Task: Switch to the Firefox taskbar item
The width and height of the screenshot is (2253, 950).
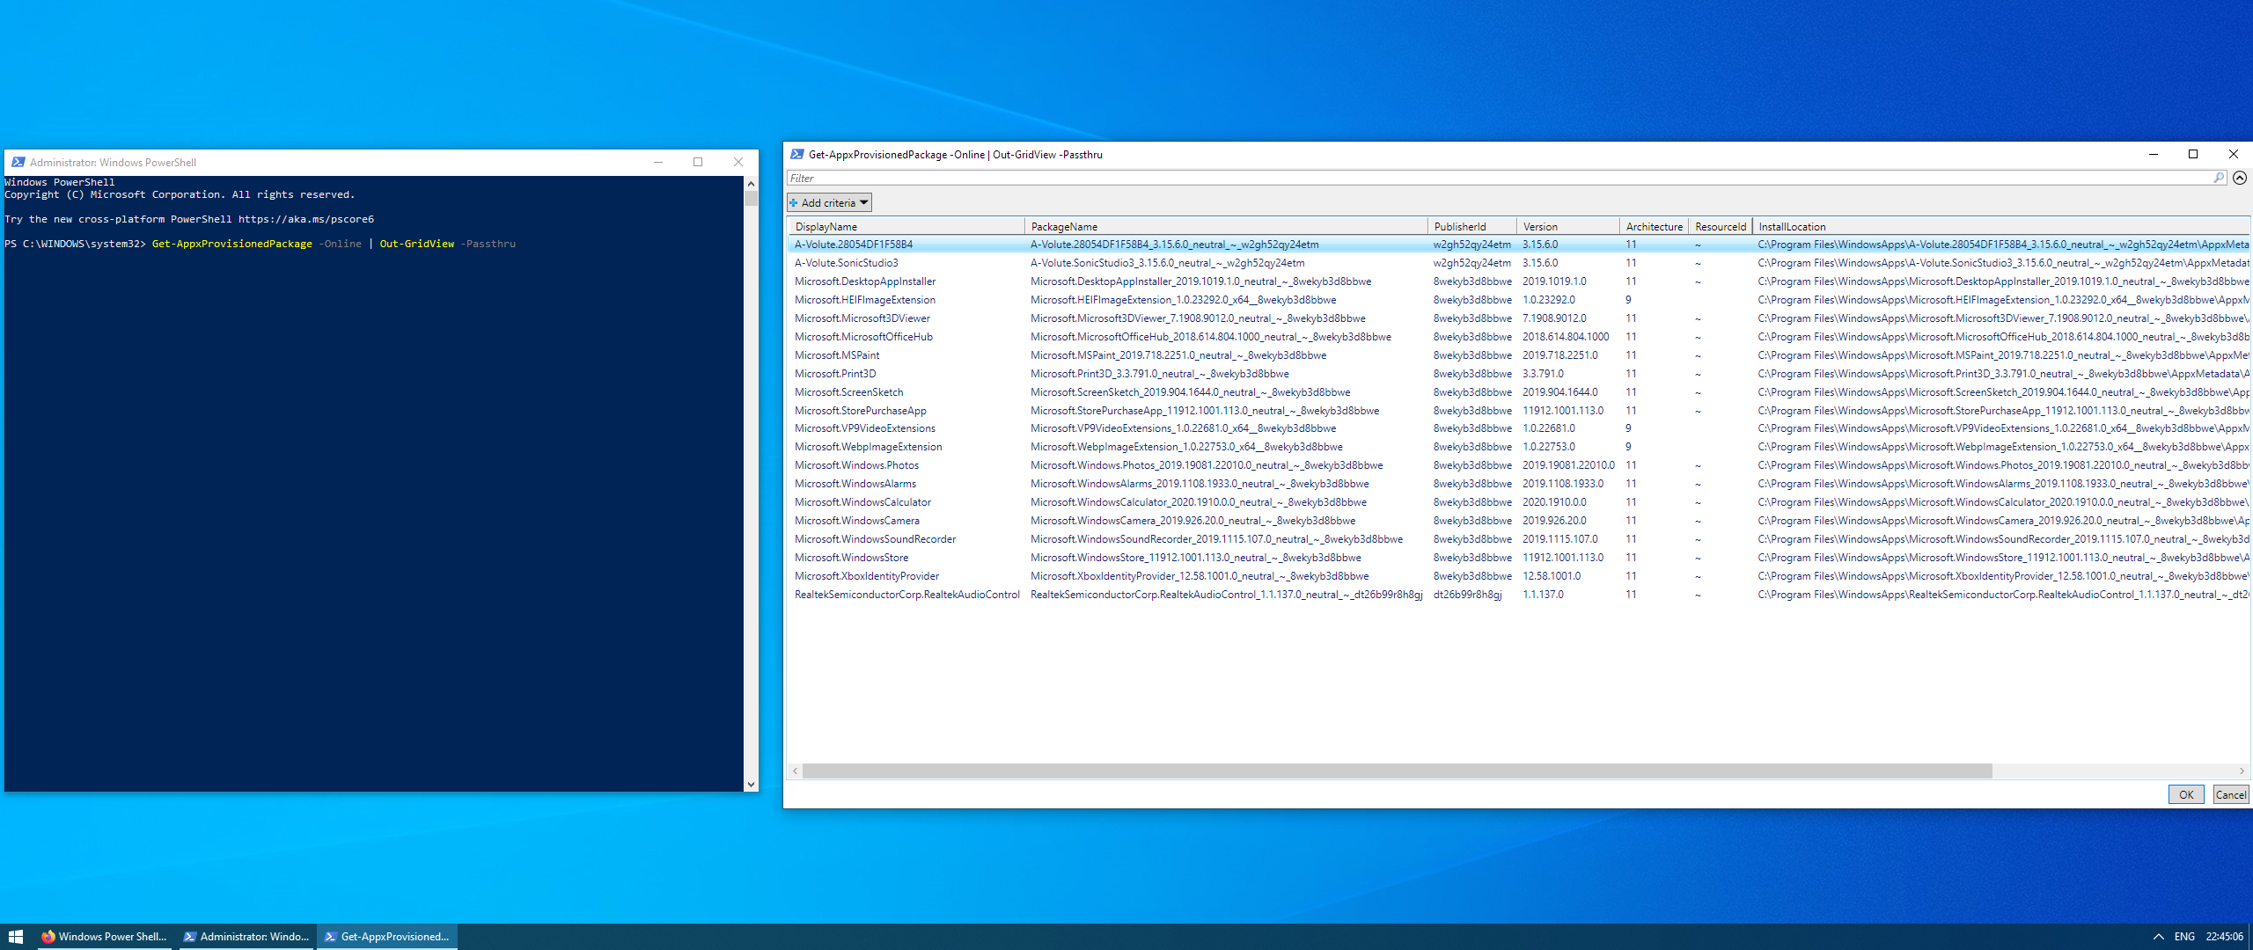Action: [105, 937]
